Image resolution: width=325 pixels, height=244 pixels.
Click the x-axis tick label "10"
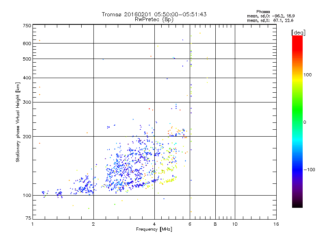[x=235, y=224]
